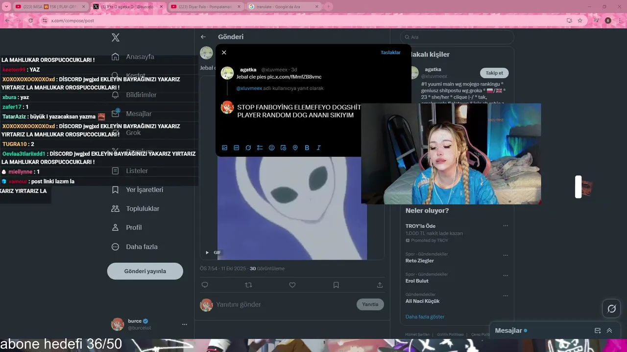Schedule the post with the calendar icon
This screenshot has height=352, width=627.
point(284,148)
